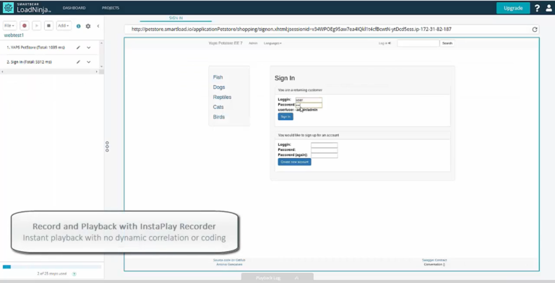This screenshot has width=555, height=283.
Task: Focus the PetStore search input field
Action: 418,43
